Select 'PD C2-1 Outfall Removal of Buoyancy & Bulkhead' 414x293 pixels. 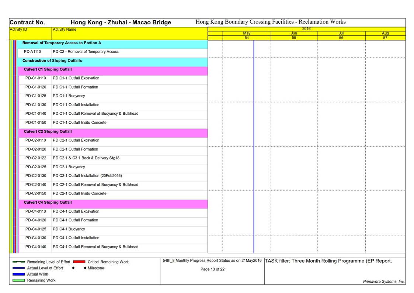tap(95, 185)
